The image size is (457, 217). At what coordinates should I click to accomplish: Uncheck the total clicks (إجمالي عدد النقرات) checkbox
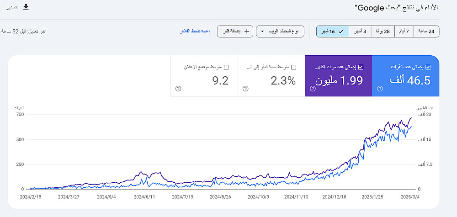click(x=428, y=67)
